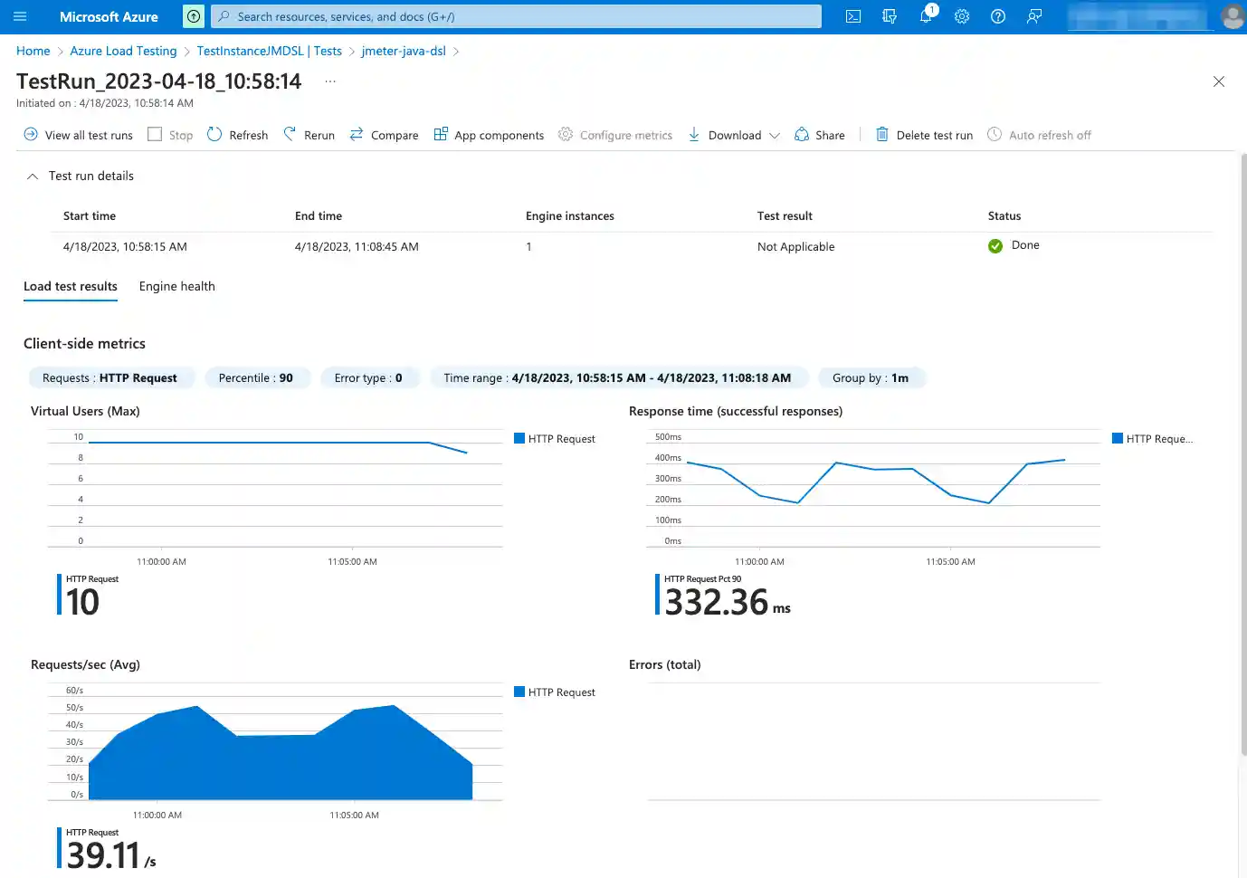Screen dimensions: 1247x878
Task: Open the Share option
Action: (818, 134)
